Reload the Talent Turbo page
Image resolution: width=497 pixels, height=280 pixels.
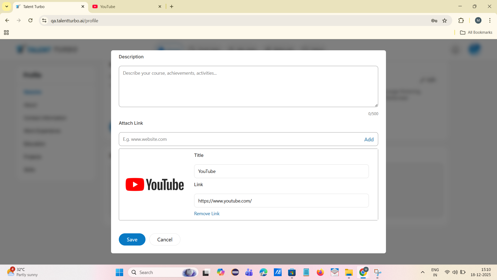(31, 20)
